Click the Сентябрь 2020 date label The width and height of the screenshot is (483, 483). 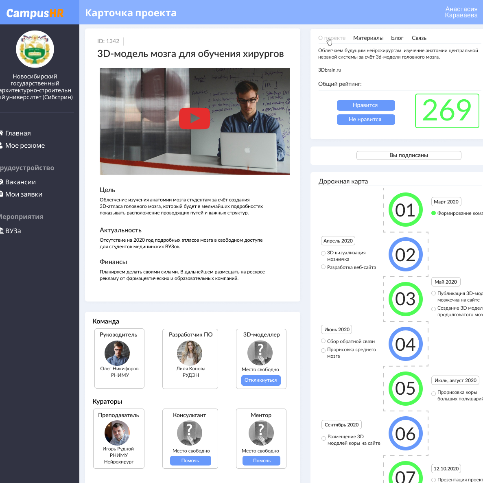click(341, 425)
